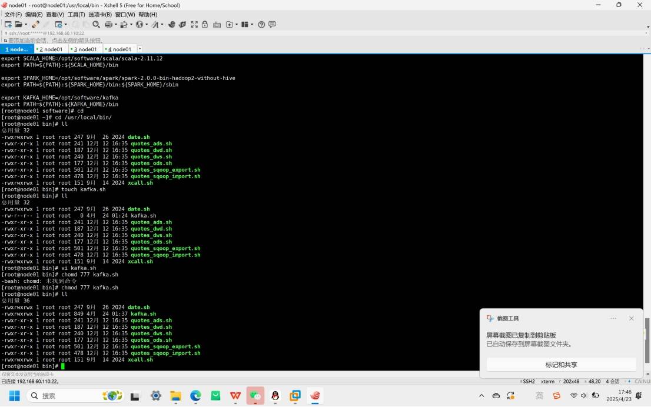Click the terminal vertical scrollbar thumb
Viewport: 651px width, 407px height.
tap(647, 340)
